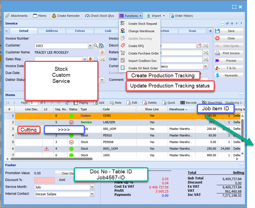Viewport: 255px width, 208px height.
Task: Click the Create Reminder bell icon
Action: 54,16
